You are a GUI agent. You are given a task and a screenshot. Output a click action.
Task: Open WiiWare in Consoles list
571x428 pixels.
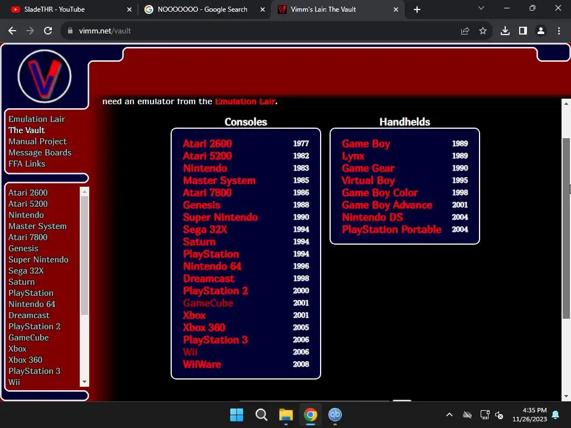(x=202, y=364)
